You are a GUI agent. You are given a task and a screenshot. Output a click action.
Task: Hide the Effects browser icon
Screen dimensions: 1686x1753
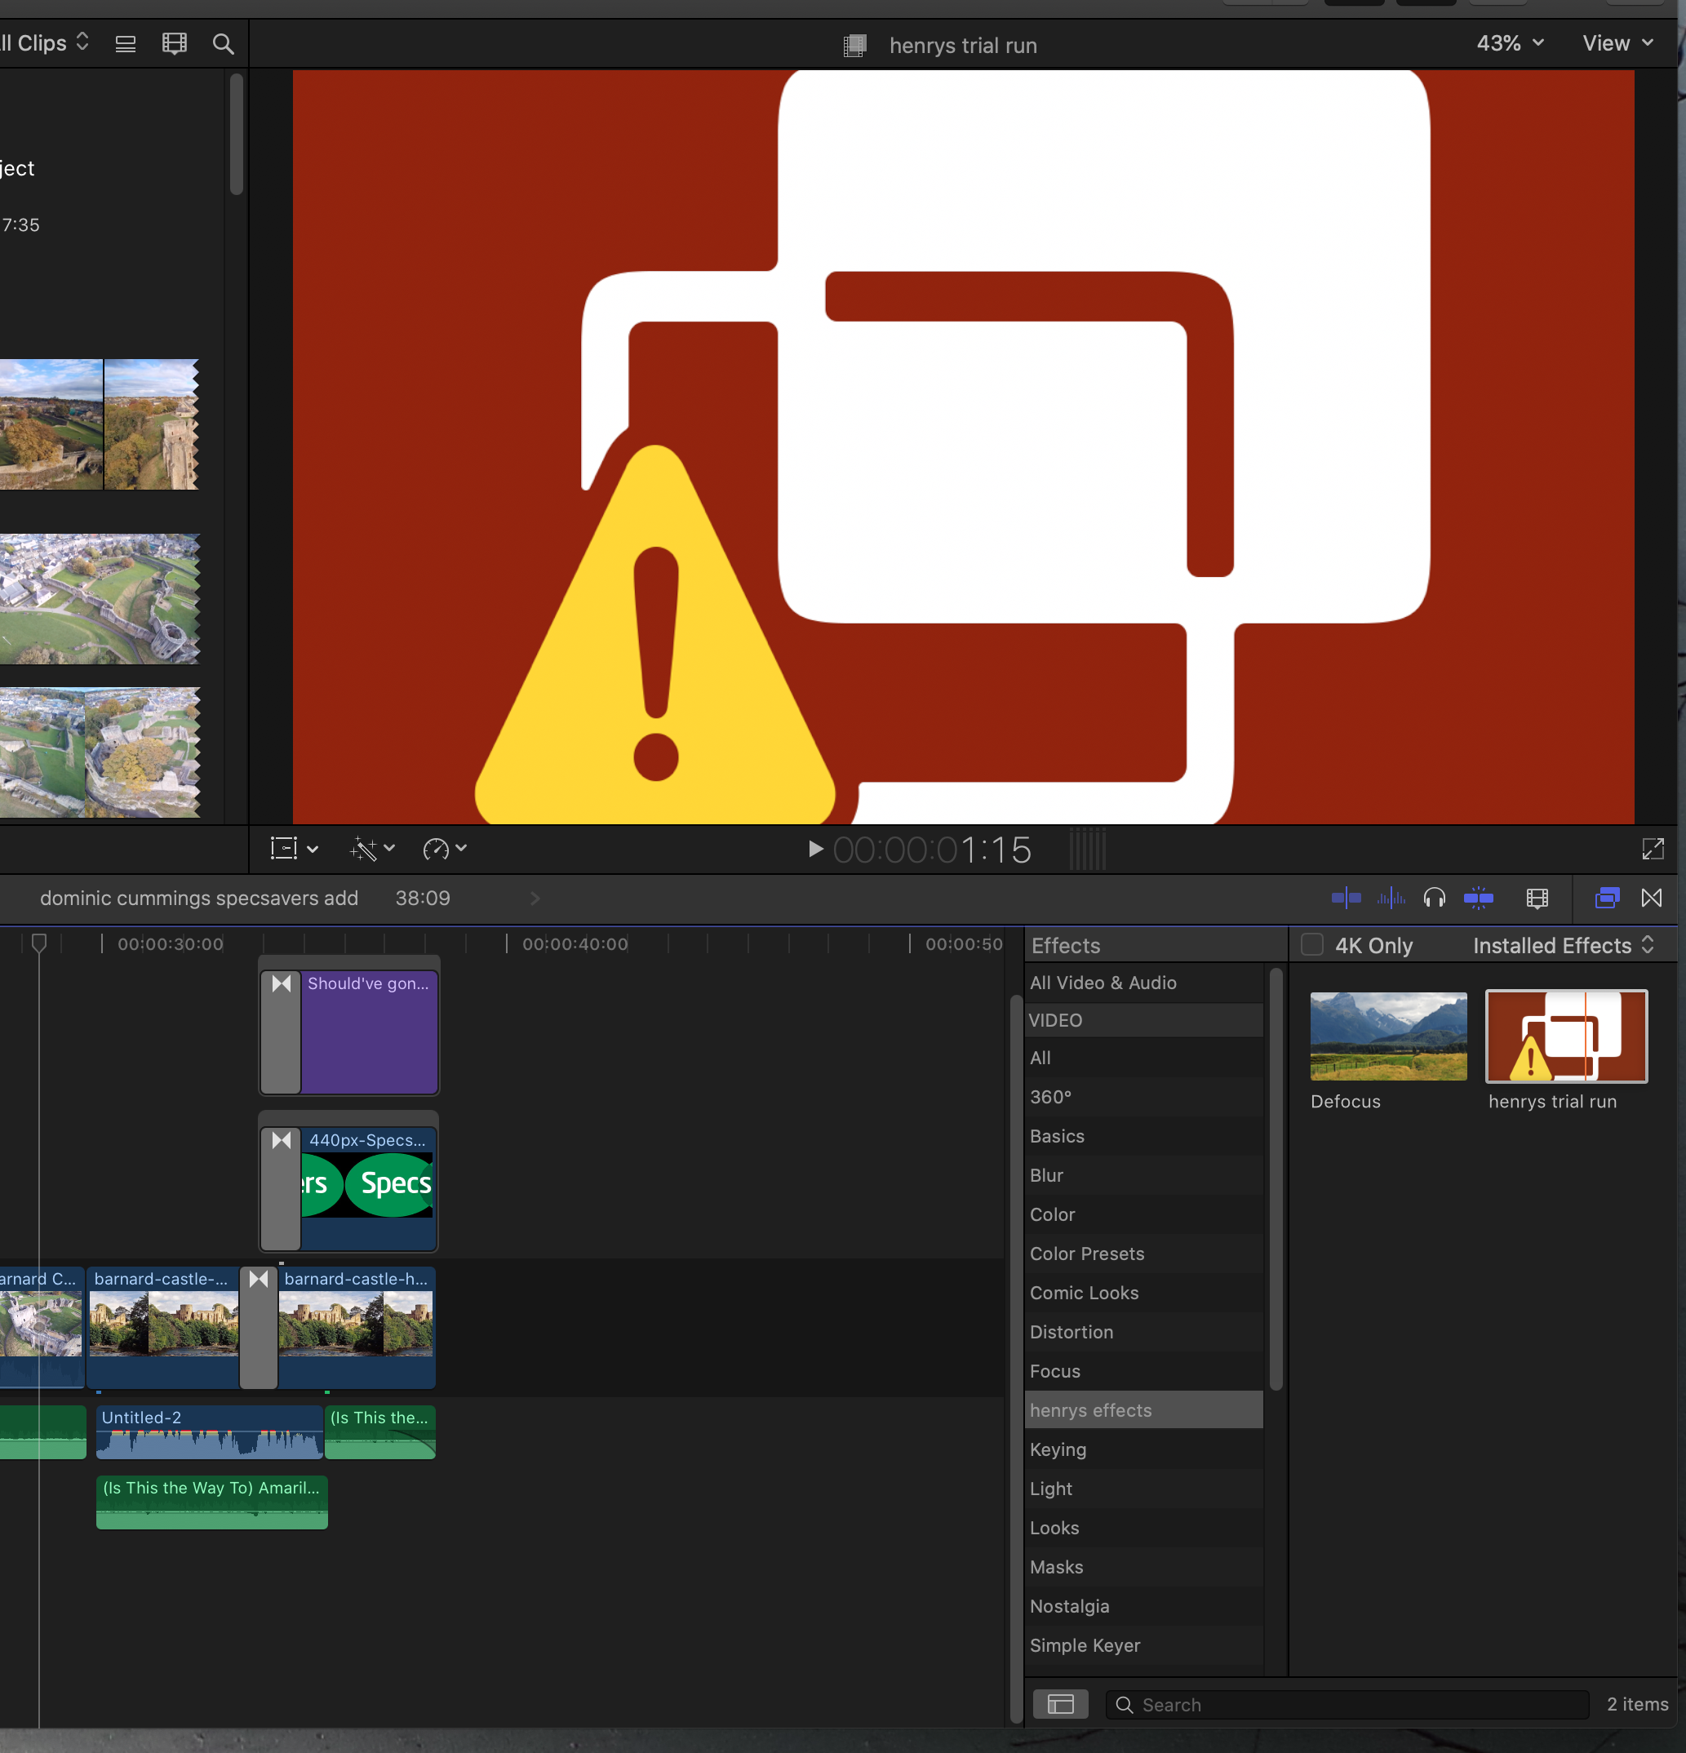pyautogui.click(x=1606, y=898)
